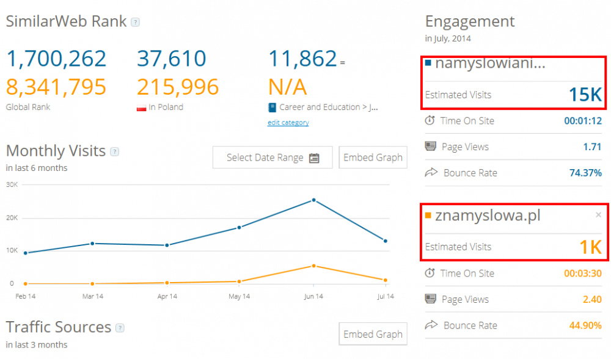Viewport: 611px width, 359px height.
Task: Click the global rank 1,700,262
Action: [56, 59]
